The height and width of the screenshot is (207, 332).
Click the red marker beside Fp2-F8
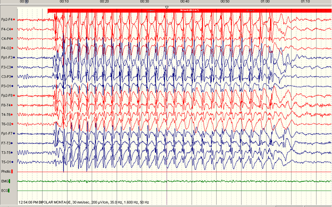tap(14, 95)
